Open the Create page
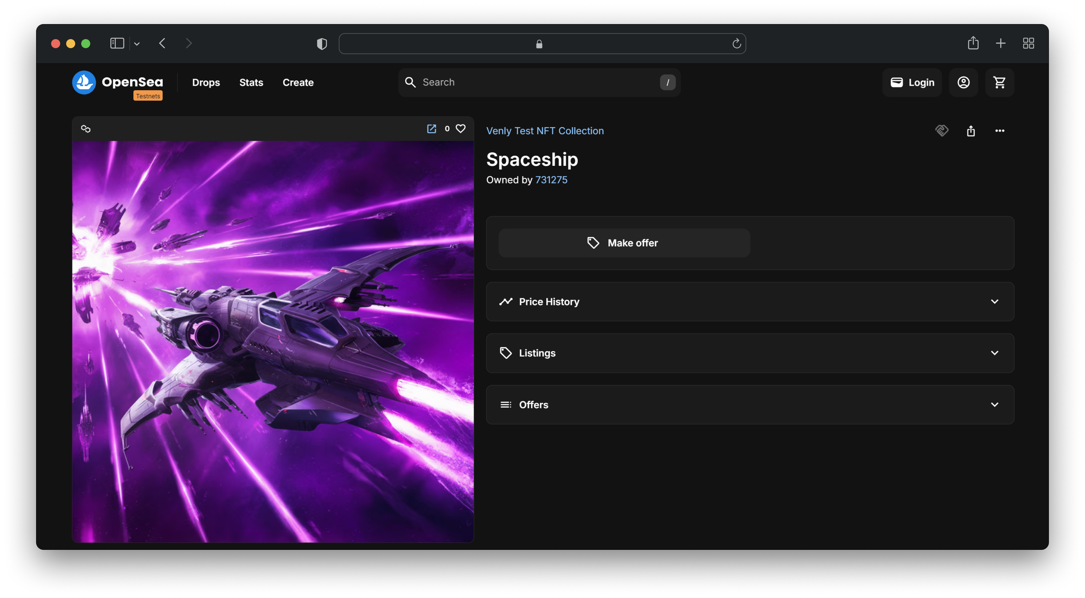 coord(298,82)
